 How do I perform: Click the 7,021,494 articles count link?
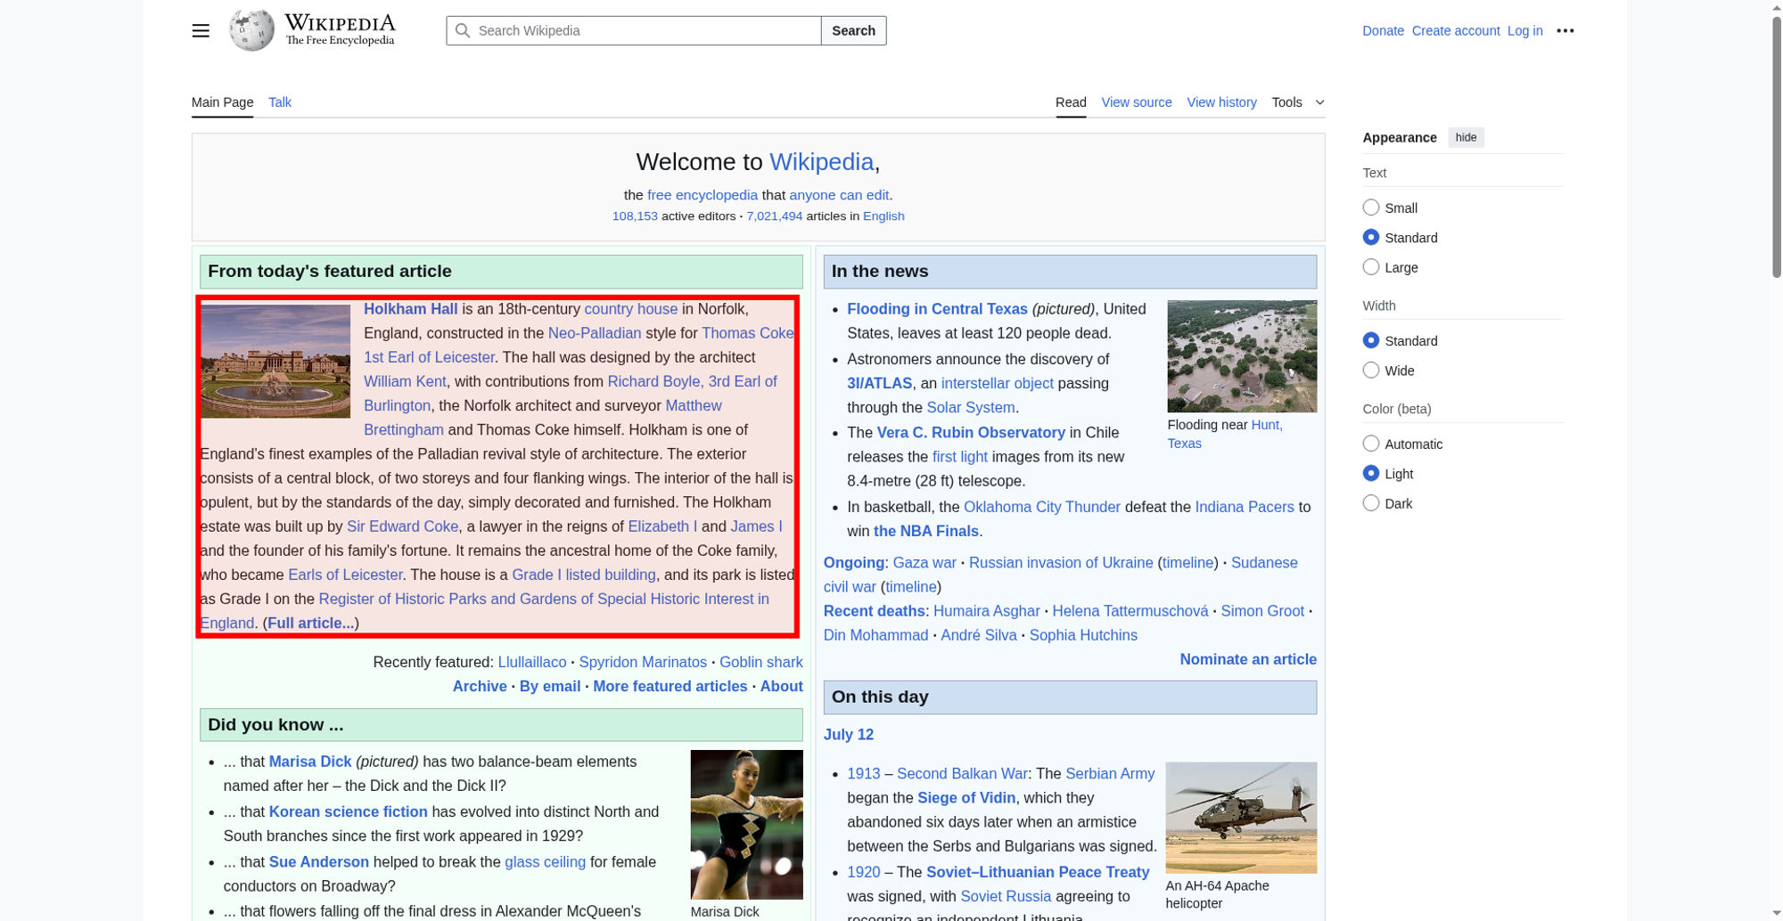click(774, 216)
